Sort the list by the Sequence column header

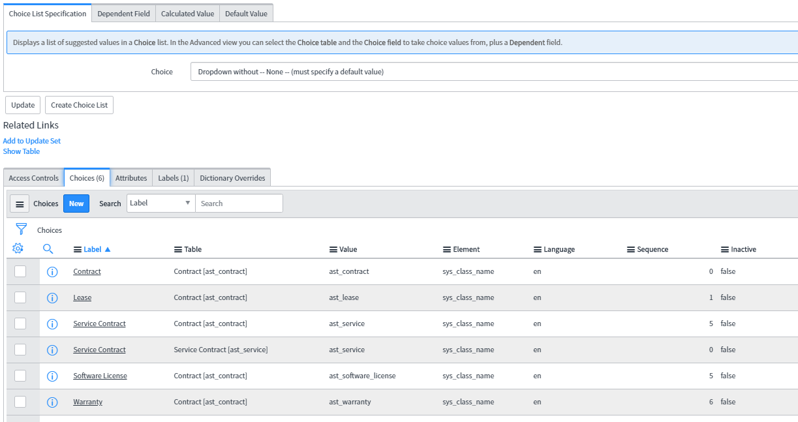click(x=652, y=249)
